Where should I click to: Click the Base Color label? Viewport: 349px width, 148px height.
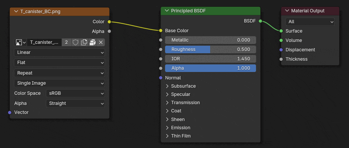(177, 31)
